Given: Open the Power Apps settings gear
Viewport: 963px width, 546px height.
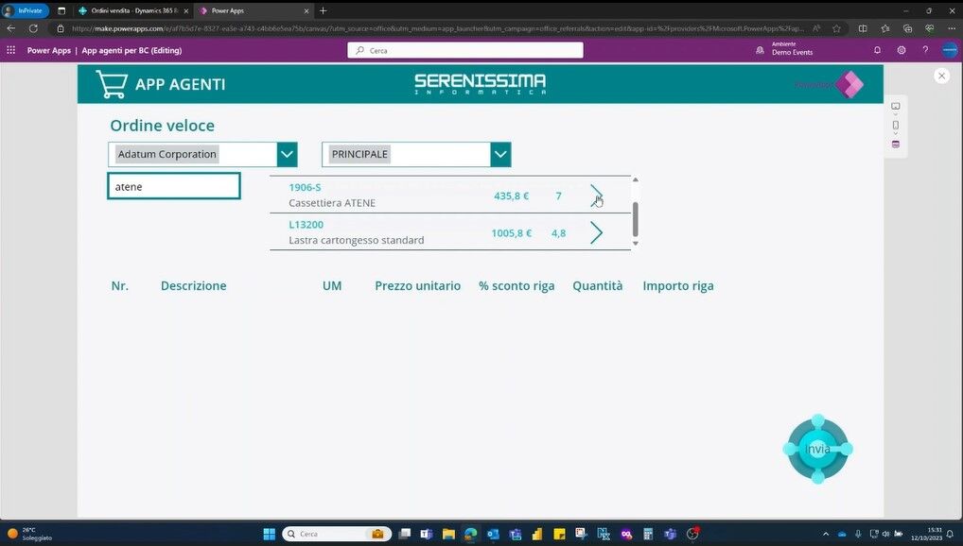Looking at the screenshot, I should tap(901, 50).
